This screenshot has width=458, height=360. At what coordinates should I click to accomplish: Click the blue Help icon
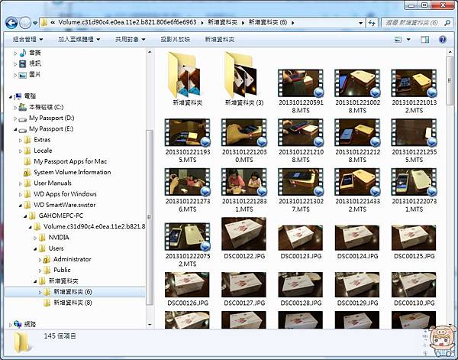[443, 39]
